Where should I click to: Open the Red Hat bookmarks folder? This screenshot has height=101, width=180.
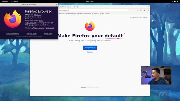[95, 14]
